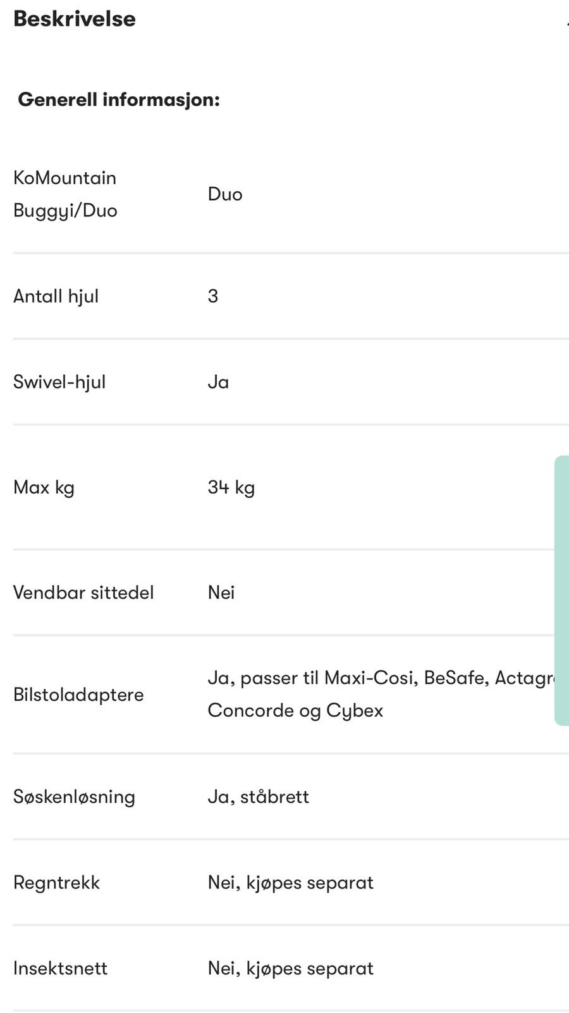Open the green side tab on right edge

tap(561, 590)
